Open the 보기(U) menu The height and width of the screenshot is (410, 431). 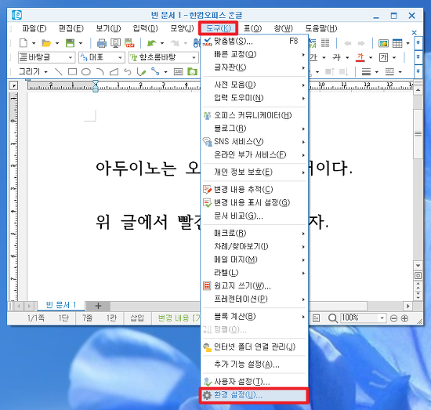tap(108, 28)
